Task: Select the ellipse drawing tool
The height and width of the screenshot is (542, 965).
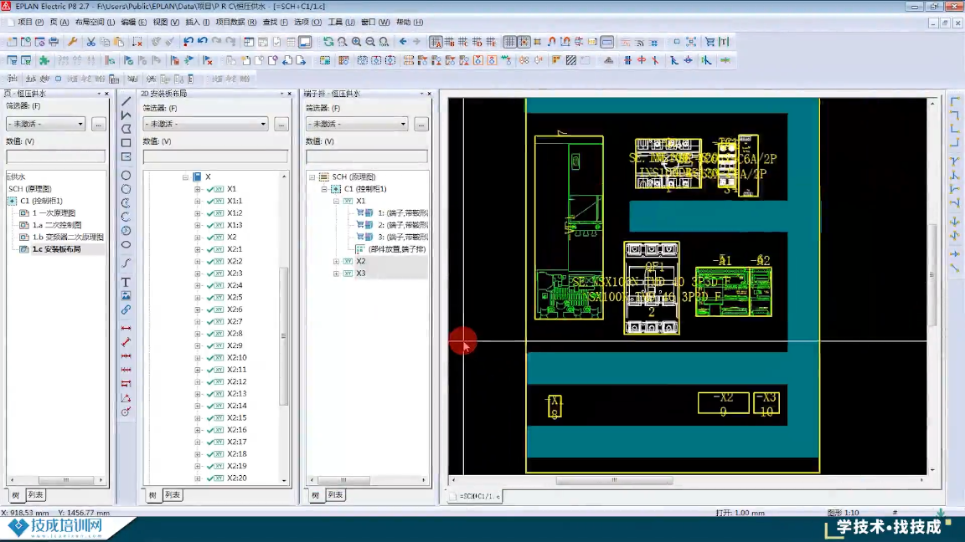Action: tap(126, 244)
